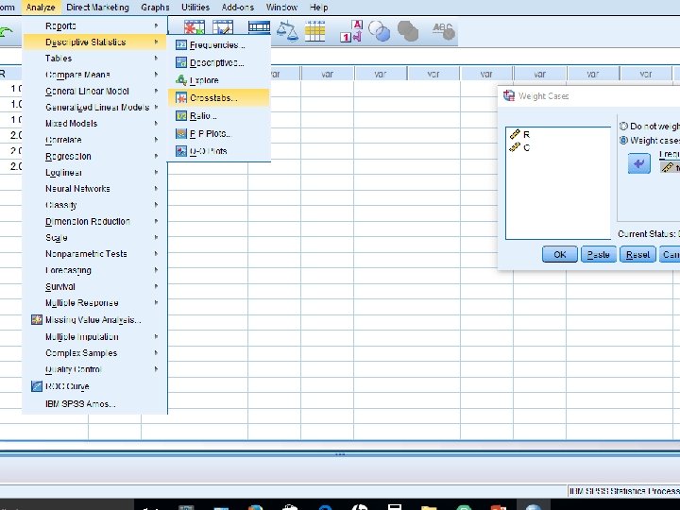Expand the Compare Means submenu
680x510 pixels.
[x=94, y=75]
